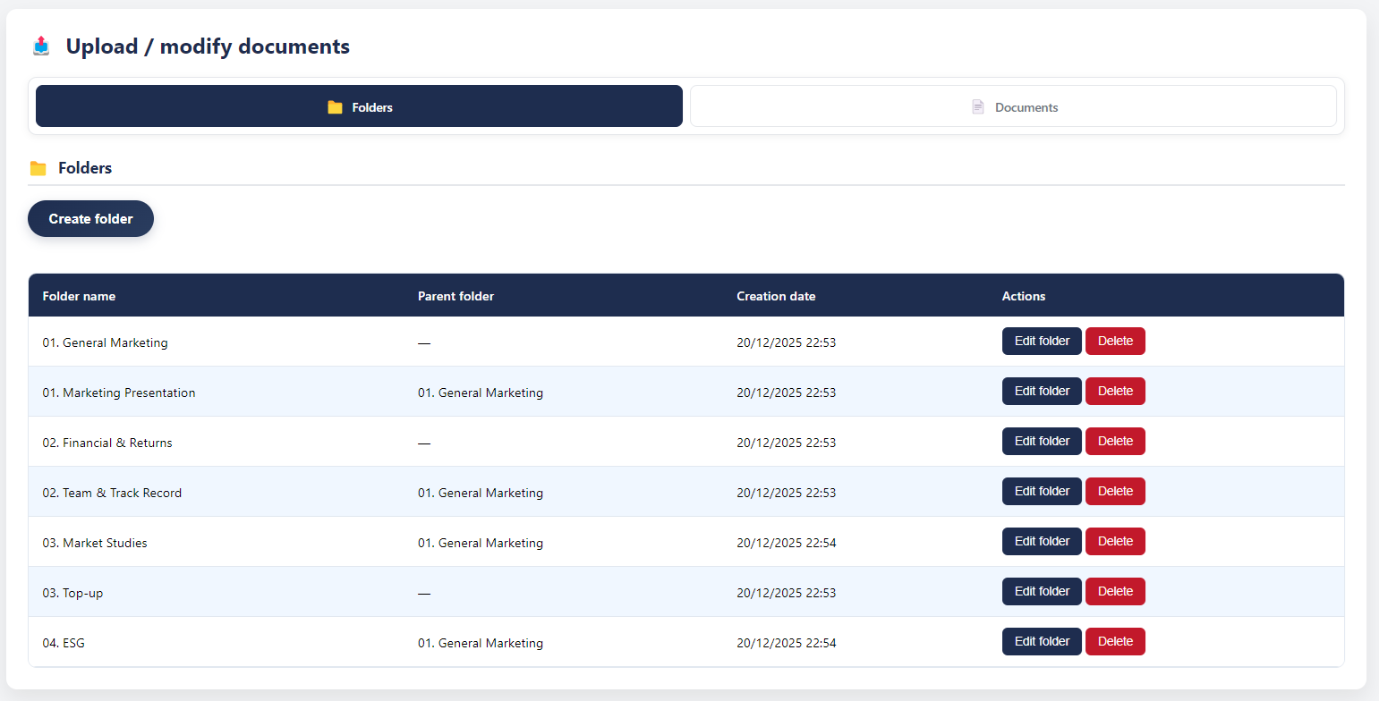1379x701 pixels.
Task: Select the Folders tab
Action: tap(358, 106)
